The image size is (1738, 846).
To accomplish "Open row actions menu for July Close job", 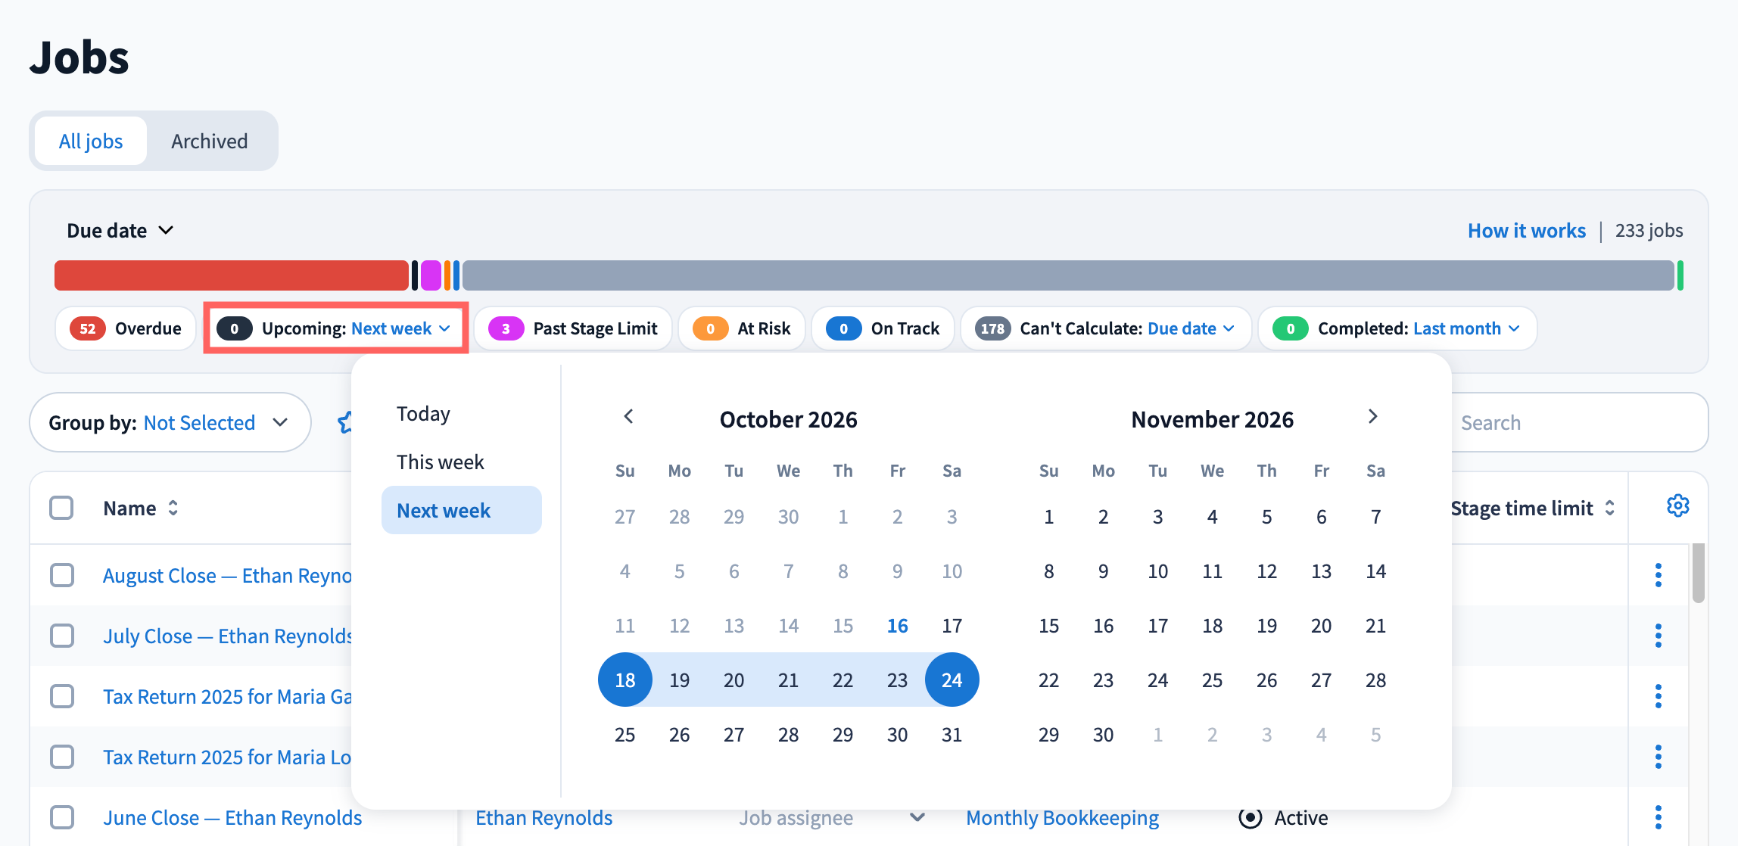I will click(x=1658, y=636).
